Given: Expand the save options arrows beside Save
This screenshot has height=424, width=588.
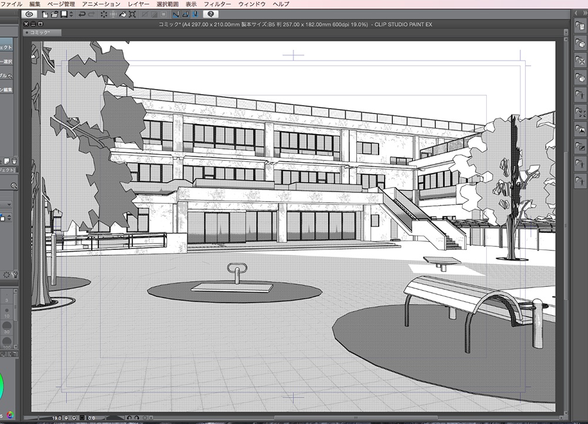Looking at the screenshot, I should (x=71, y=14).
